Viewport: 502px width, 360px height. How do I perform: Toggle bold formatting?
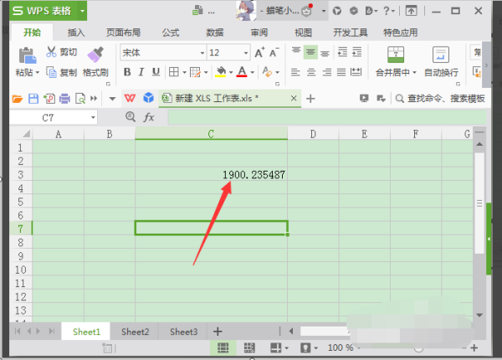(127, 72)
